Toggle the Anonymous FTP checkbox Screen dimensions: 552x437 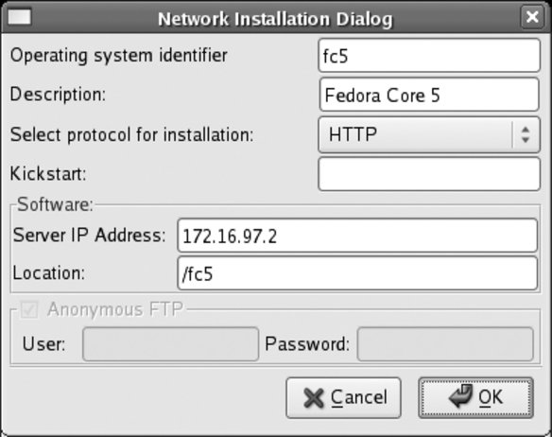pos(29,309)
